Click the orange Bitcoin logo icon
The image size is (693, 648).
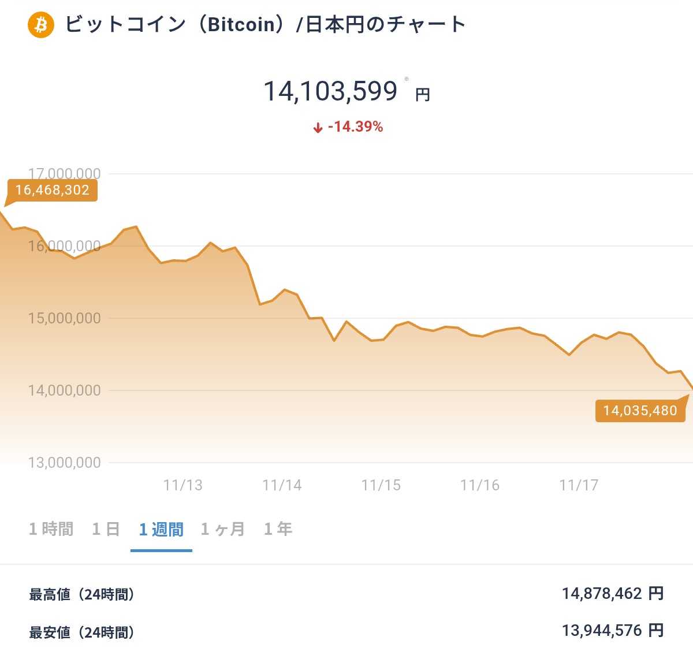[x=41, y=25]
